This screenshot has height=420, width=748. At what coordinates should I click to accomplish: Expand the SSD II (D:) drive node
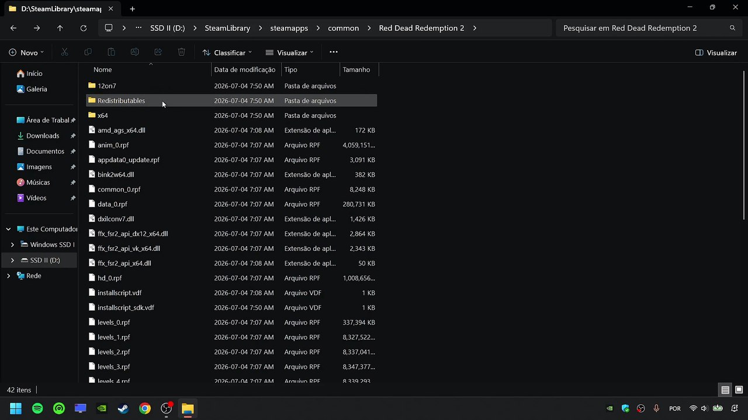click(12, 260)
